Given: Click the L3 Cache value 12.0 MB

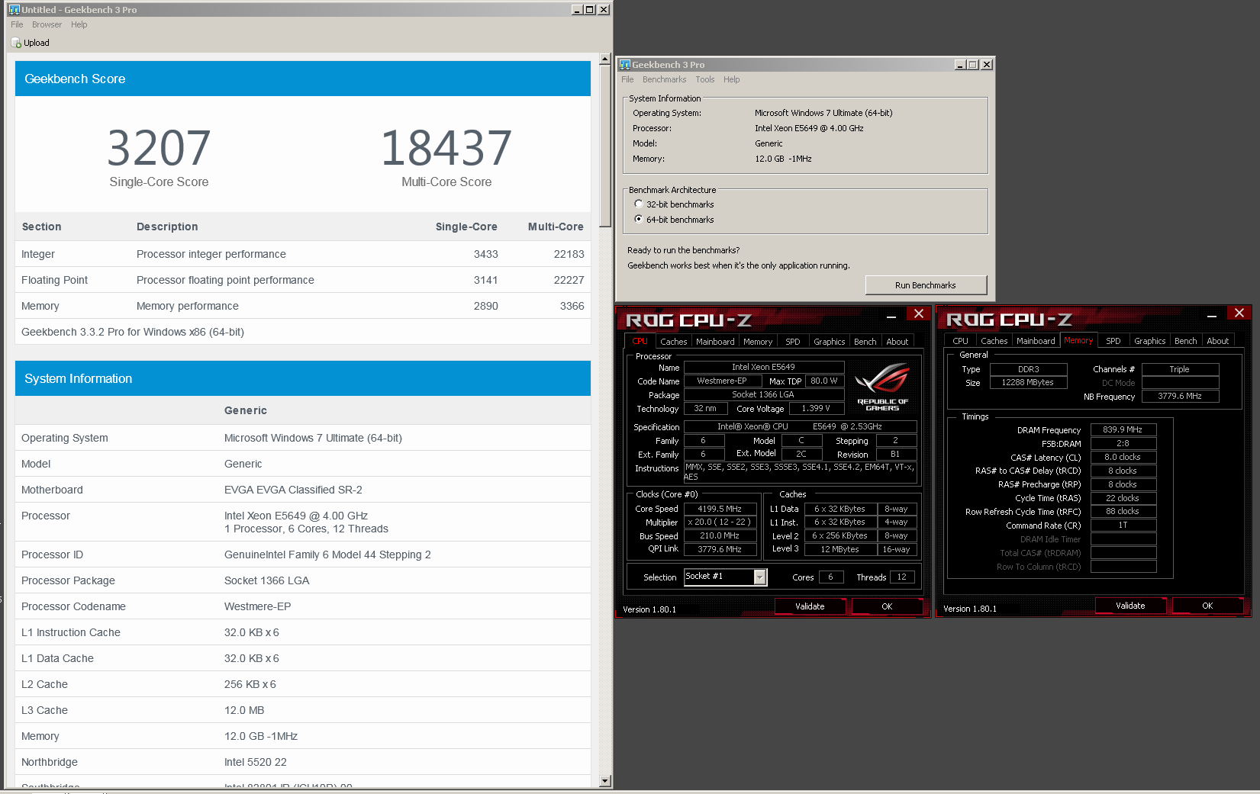Looking at the screenshot, I should coord(244,710).
